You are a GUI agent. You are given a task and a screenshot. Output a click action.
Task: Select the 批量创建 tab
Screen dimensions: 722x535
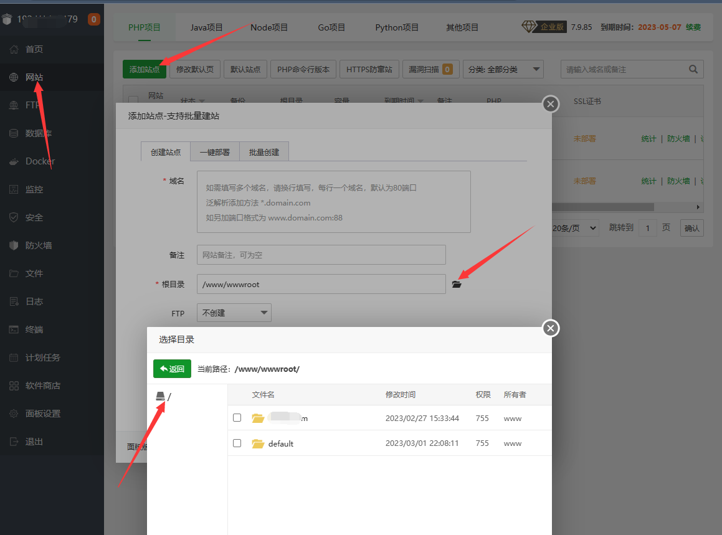264,152
